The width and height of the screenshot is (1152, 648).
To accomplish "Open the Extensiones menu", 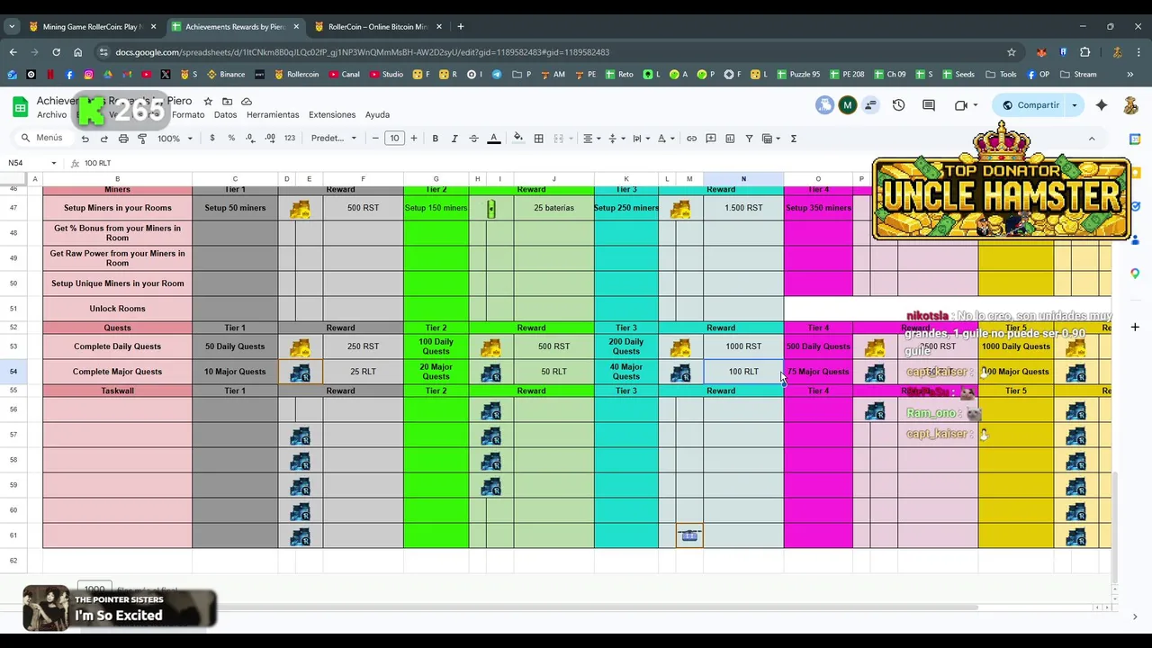I will pyautogui.click(x=332, y=115).
